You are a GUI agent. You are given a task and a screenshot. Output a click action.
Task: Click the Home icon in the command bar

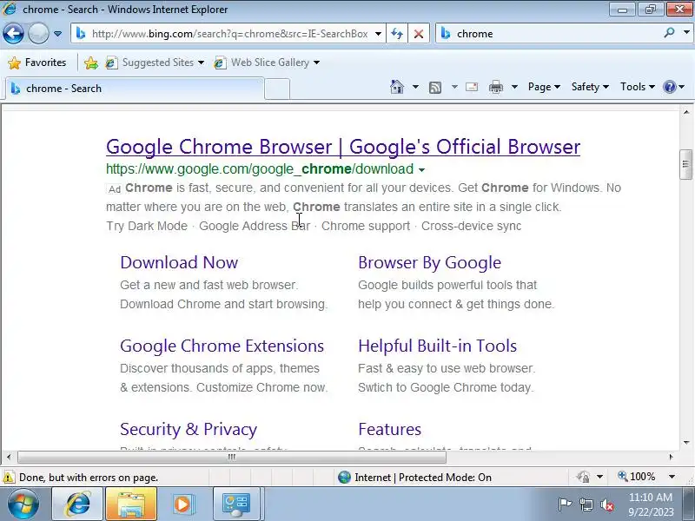(397, 87)
